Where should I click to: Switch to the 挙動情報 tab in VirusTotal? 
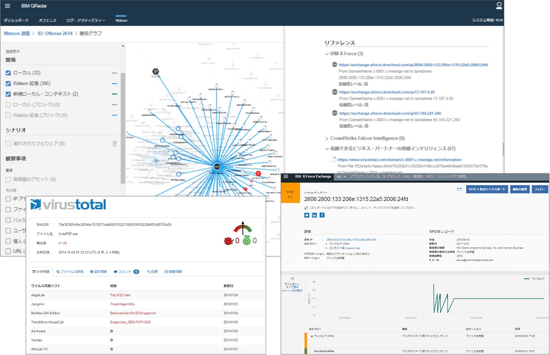(173, 272)
